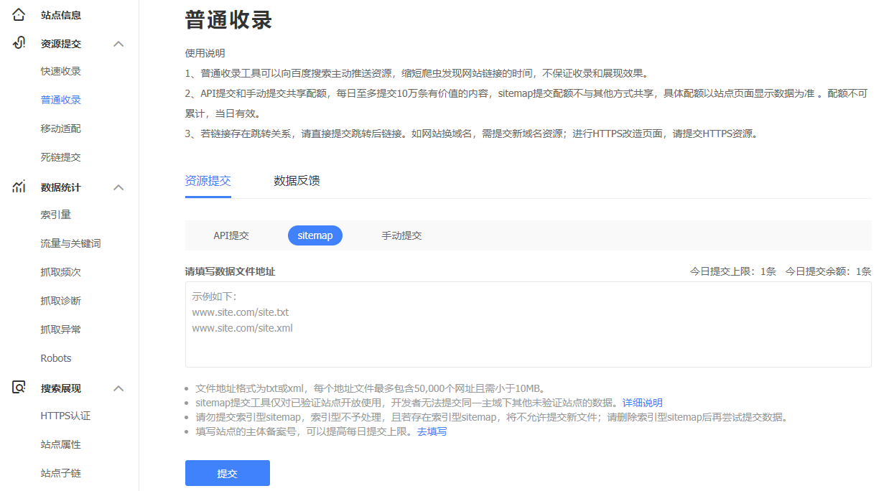Open HTTPS认证 in the sidebar
Image resolution: width=889 pixels, height=491 pixels.
click(x=65, y=416)
